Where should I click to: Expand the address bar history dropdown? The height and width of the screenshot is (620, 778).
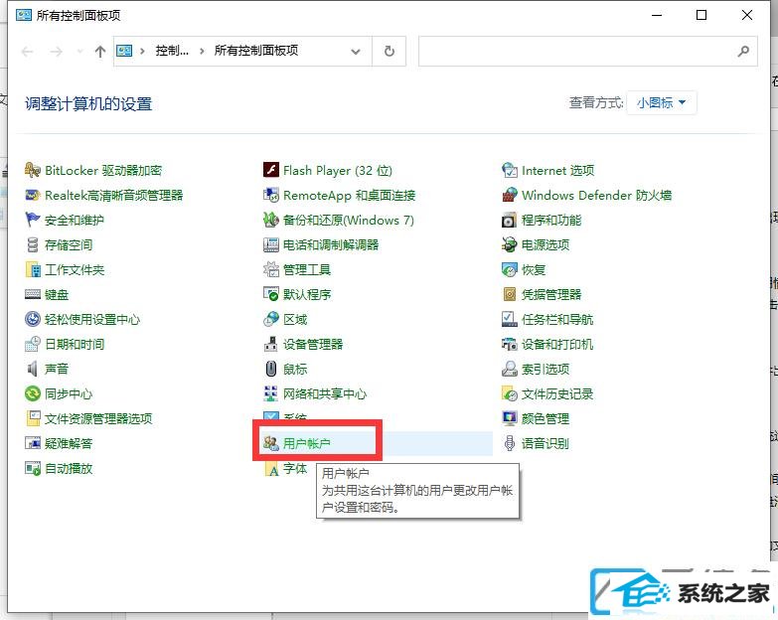[x=356, y=51]
